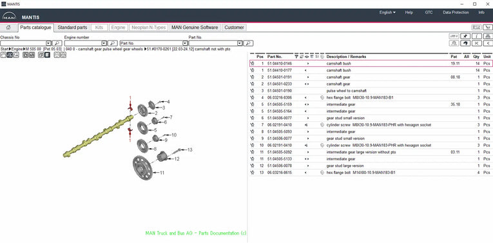Open the home icon tab

coord(8,27)
